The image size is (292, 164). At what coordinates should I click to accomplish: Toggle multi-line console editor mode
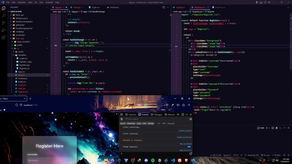coord(191,154)
